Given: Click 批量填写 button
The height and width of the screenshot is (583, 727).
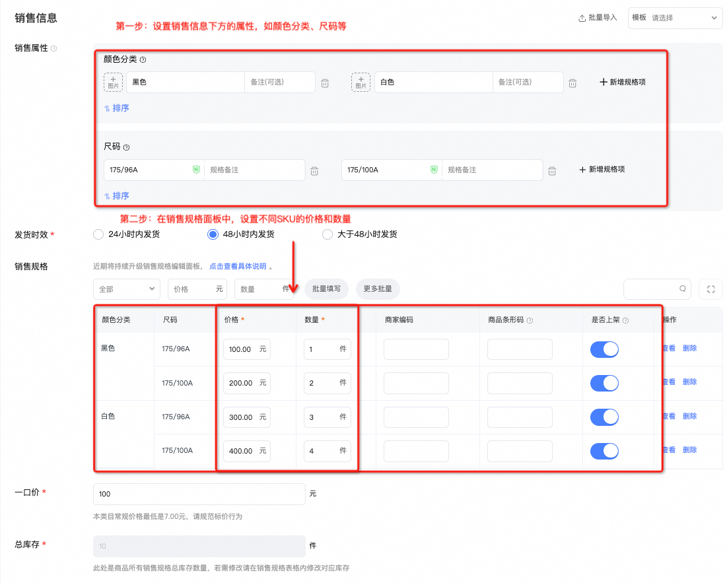Looking at the screenshot, I should (326, 289).
